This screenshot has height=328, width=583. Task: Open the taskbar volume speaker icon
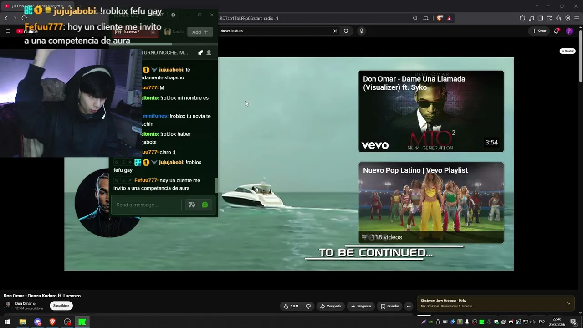pos(532,322)
